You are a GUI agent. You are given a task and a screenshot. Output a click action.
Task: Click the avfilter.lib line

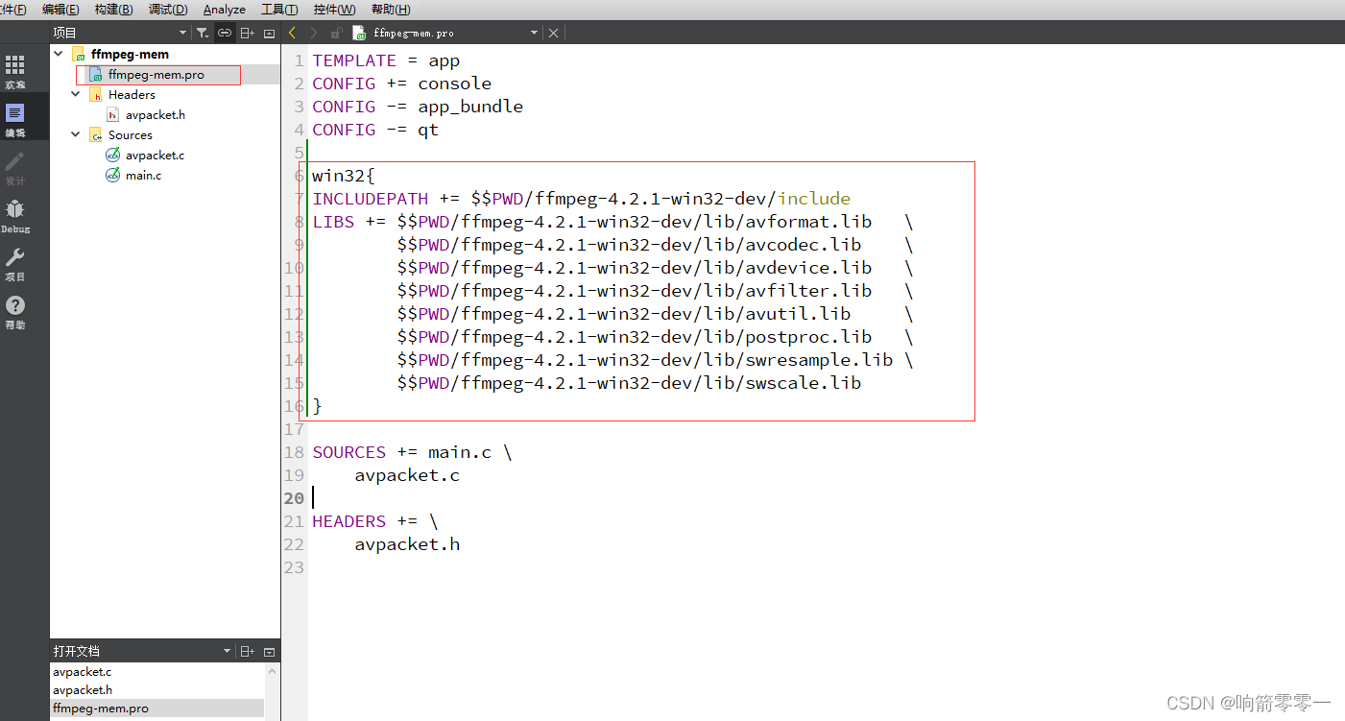[655, 291]
